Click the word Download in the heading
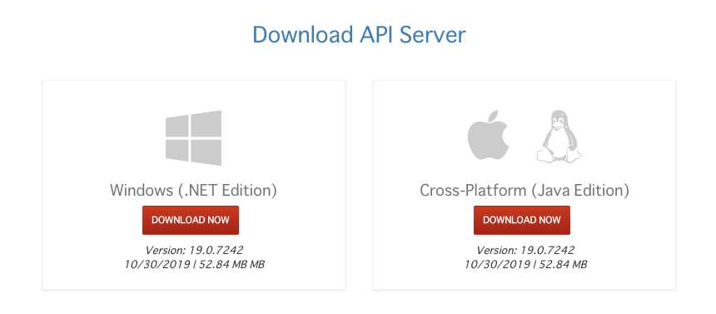This screenshot has width=716, height=314. pos(303,35)
